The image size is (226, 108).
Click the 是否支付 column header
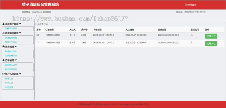click(195, 30)
